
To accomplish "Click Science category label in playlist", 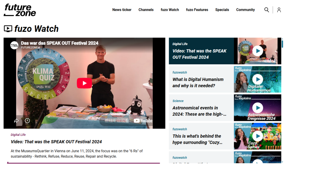I will pyautogui.click(x=178, y=101).
